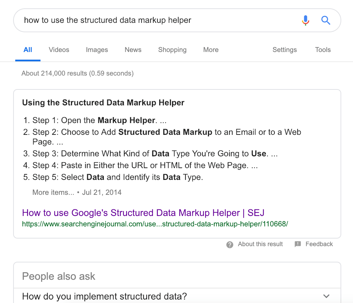Select the All results tab
The height and width of the screenshot is (303, 353).
pyautogui.click(x=28, y=50)
